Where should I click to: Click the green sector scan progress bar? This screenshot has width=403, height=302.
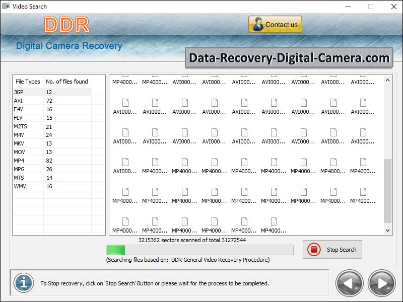tap(200, 250)
